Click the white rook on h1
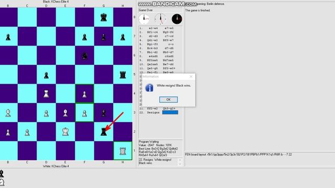The height and width of the screenshot is (188, 335). pos(122,151)
